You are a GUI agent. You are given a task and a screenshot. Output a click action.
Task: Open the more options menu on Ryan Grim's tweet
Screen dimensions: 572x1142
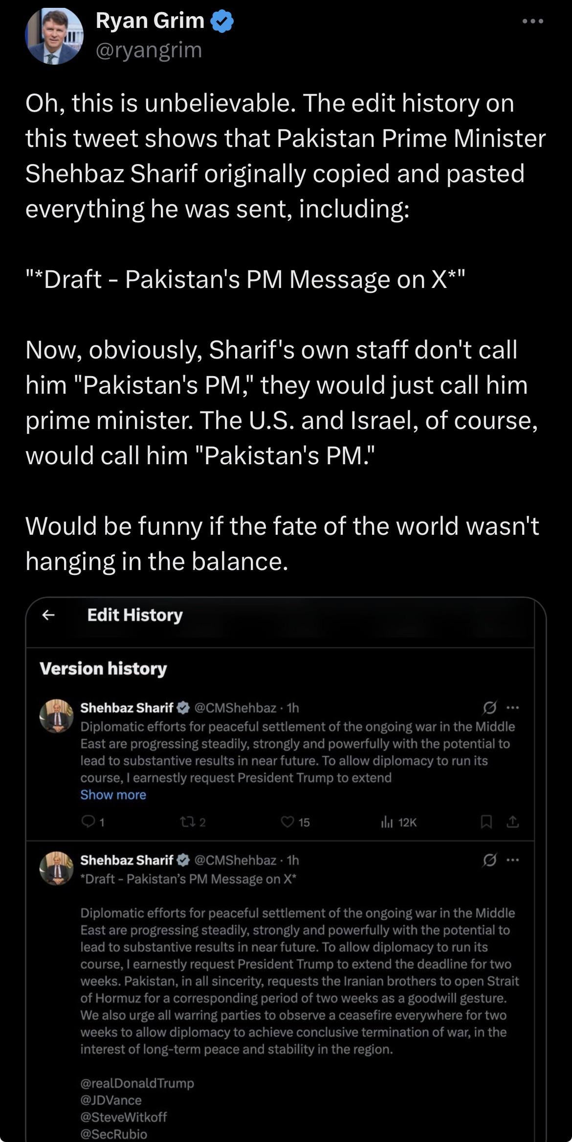532,22
